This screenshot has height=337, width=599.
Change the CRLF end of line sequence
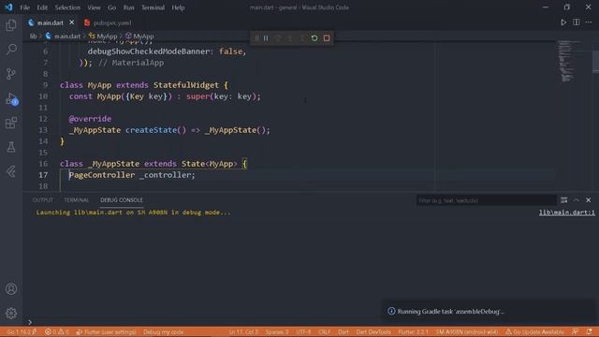click(x=325, y=332)
